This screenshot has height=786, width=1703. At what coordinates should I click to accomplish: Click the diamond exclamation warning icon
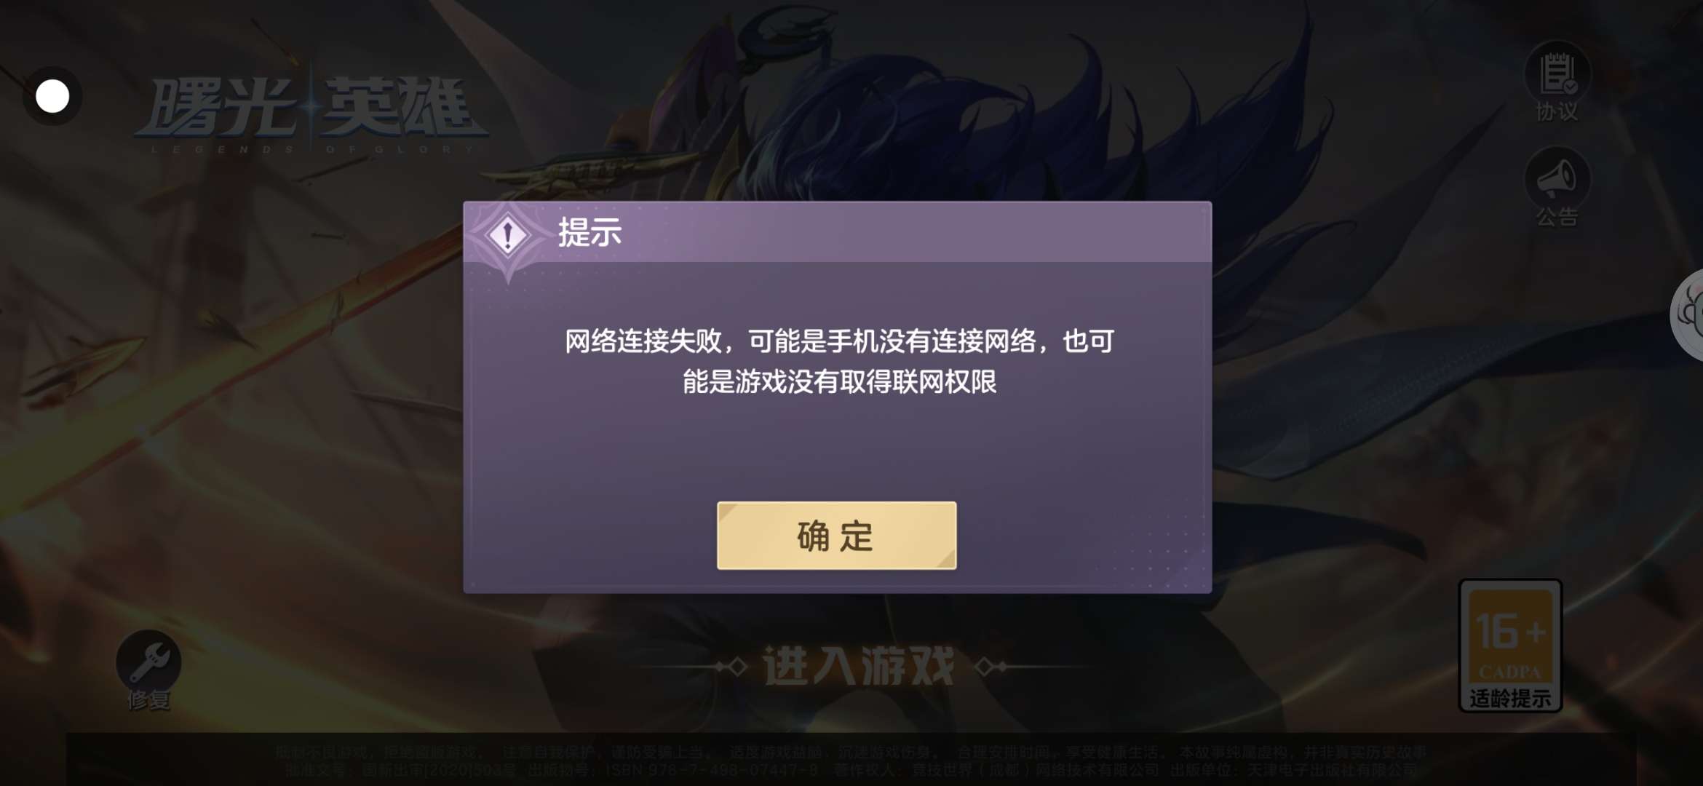tap(508, 235)
